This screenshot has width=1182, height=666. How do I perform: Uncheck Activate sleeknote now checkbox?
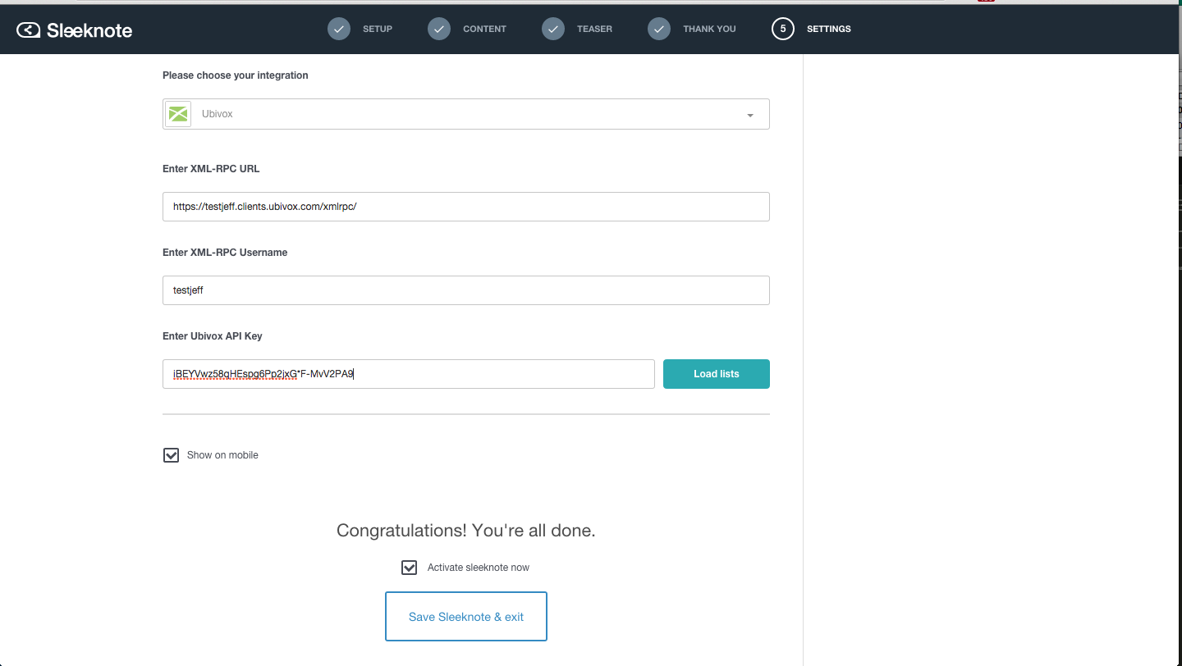click(409, 568)
